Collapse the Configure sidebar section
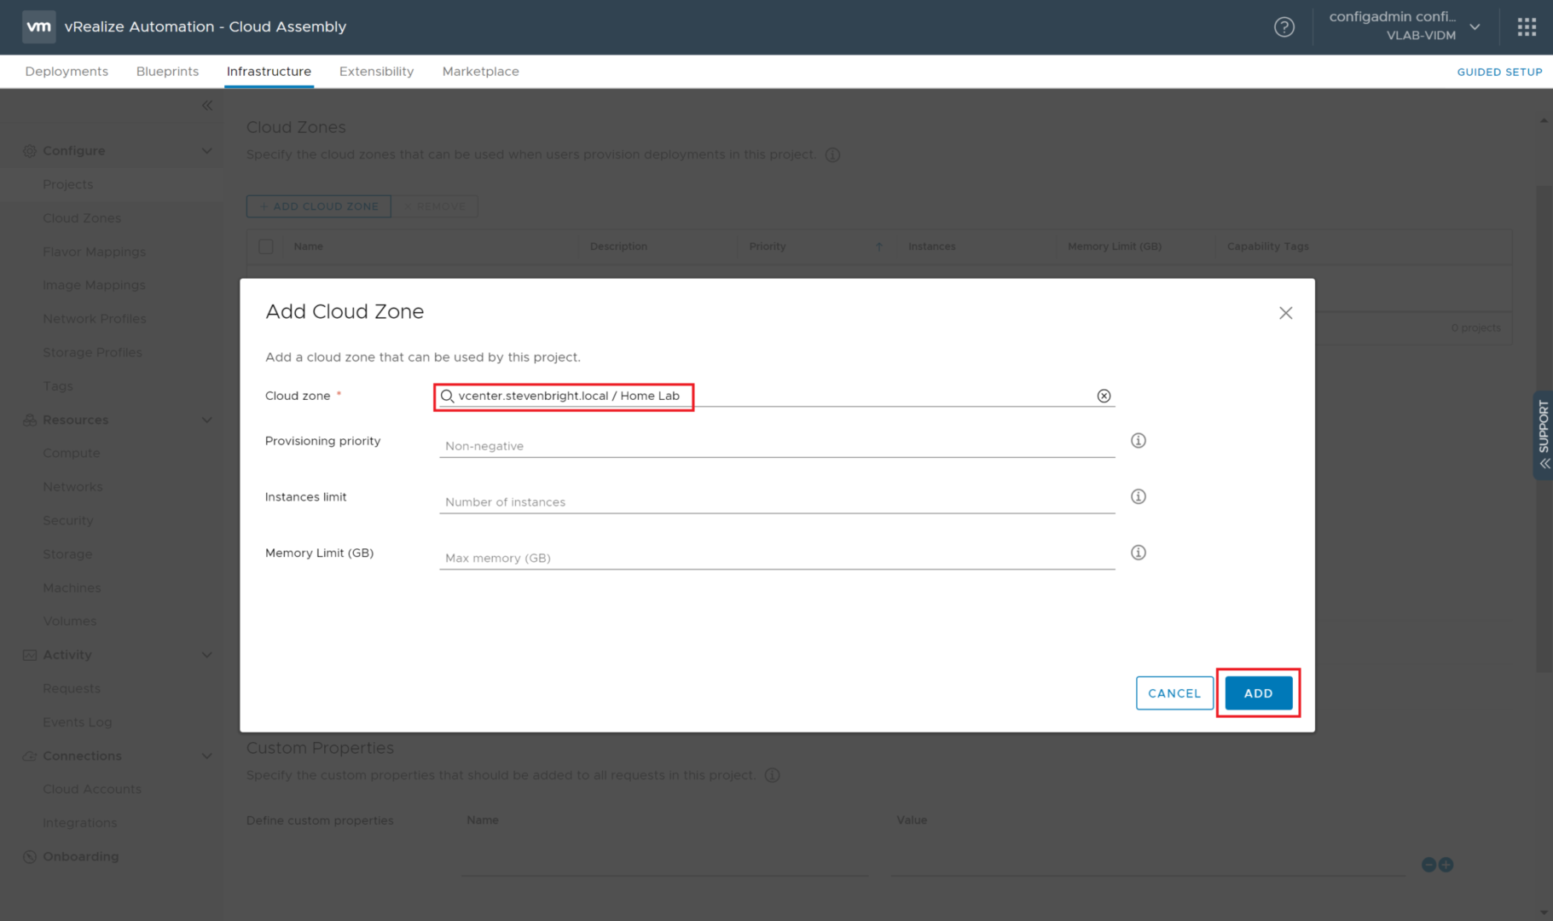Viewport: 1553px width, 921px height. pyautogui.click(x=206, y=151)
